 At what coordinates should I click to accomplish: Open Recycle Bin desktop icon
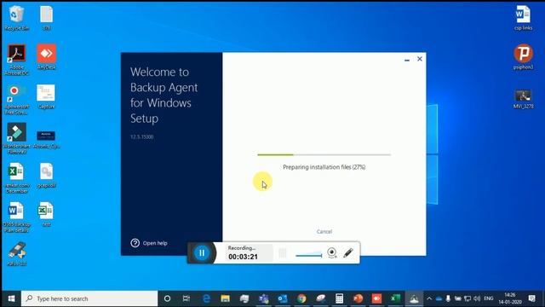tap(16, 18)
